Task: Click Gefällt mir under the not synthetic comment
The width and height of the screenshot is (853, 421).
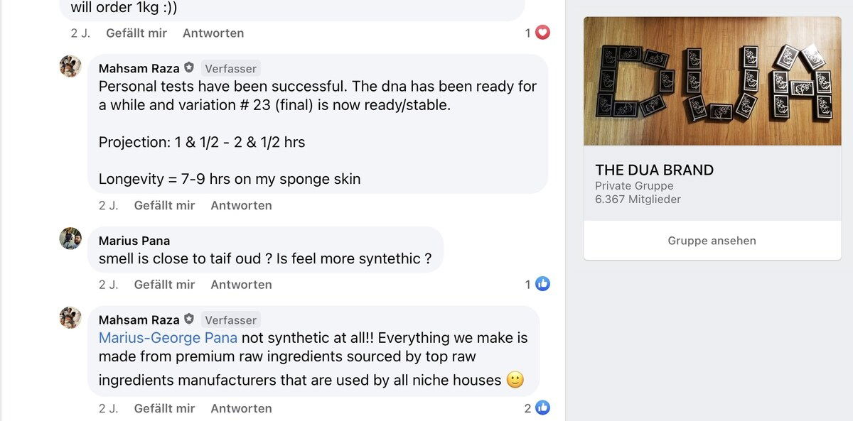Action: 164,408
